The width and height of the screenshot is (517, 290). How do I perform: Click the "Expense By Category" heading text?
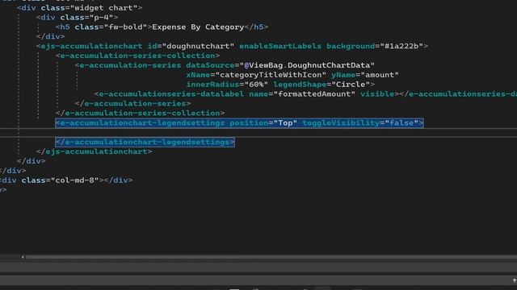198,27
